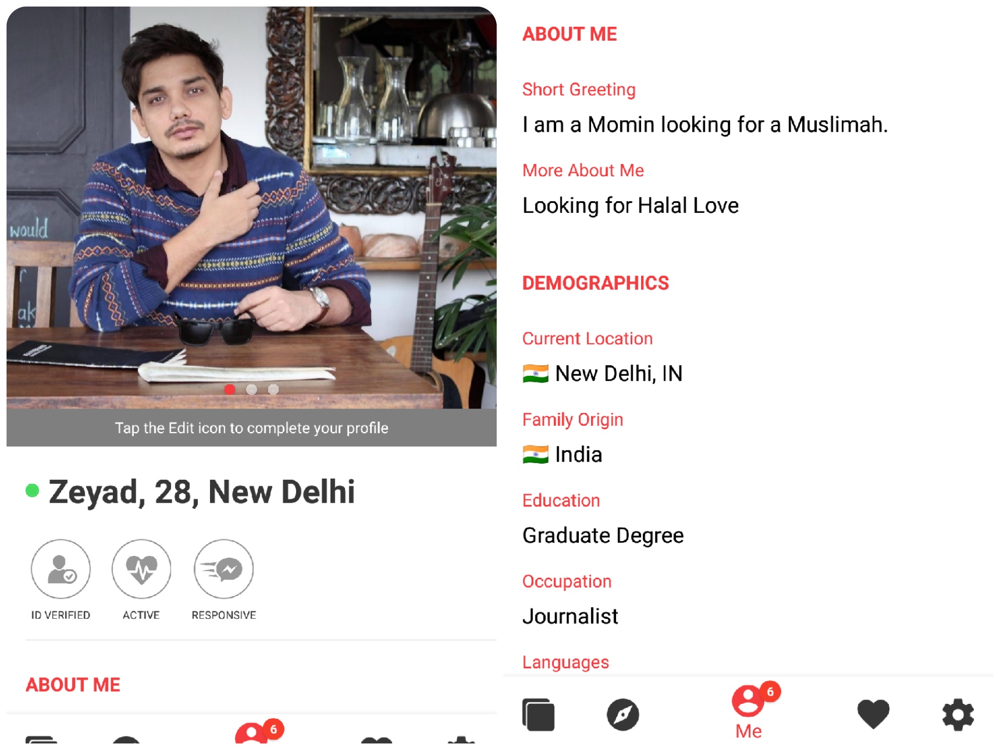Tap the 'Tap the Edit icon' banner
Image resolution: width=1000 pixels, height=750 pixels.
pos(252,428)
